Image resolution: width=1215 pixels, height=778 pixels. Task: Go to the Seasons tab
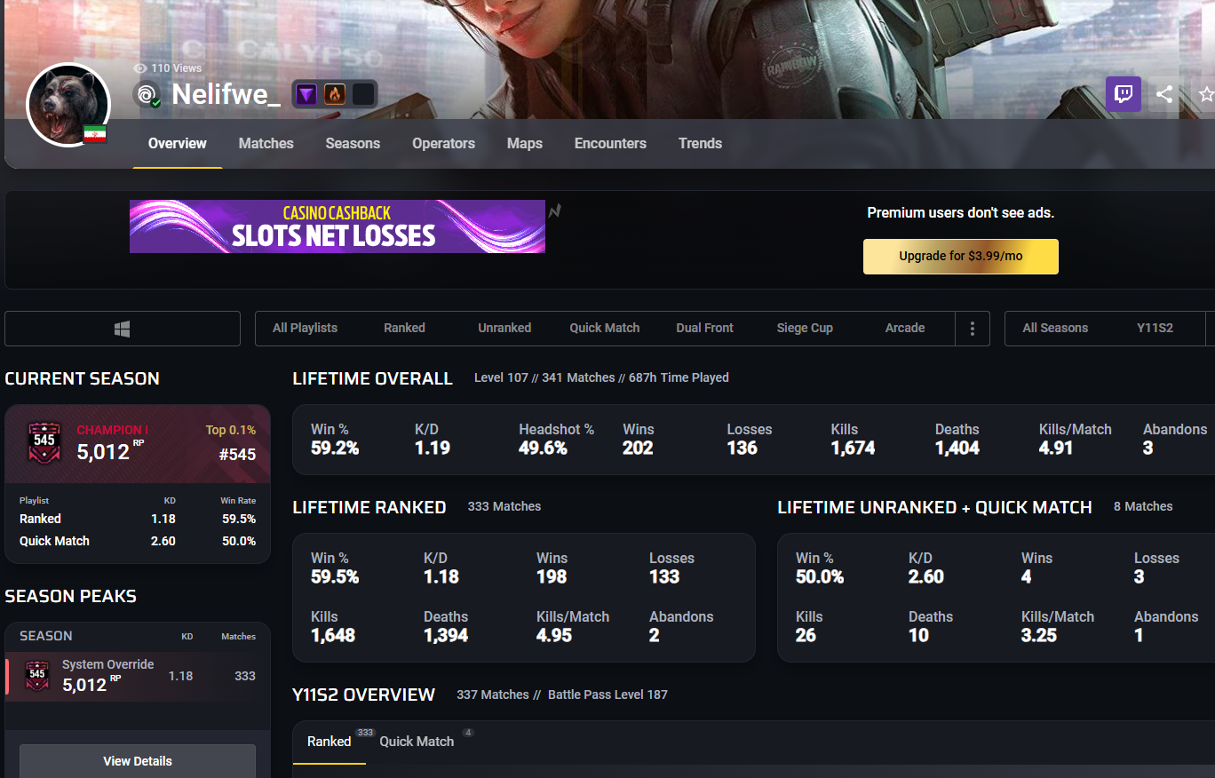pos(353,143)
